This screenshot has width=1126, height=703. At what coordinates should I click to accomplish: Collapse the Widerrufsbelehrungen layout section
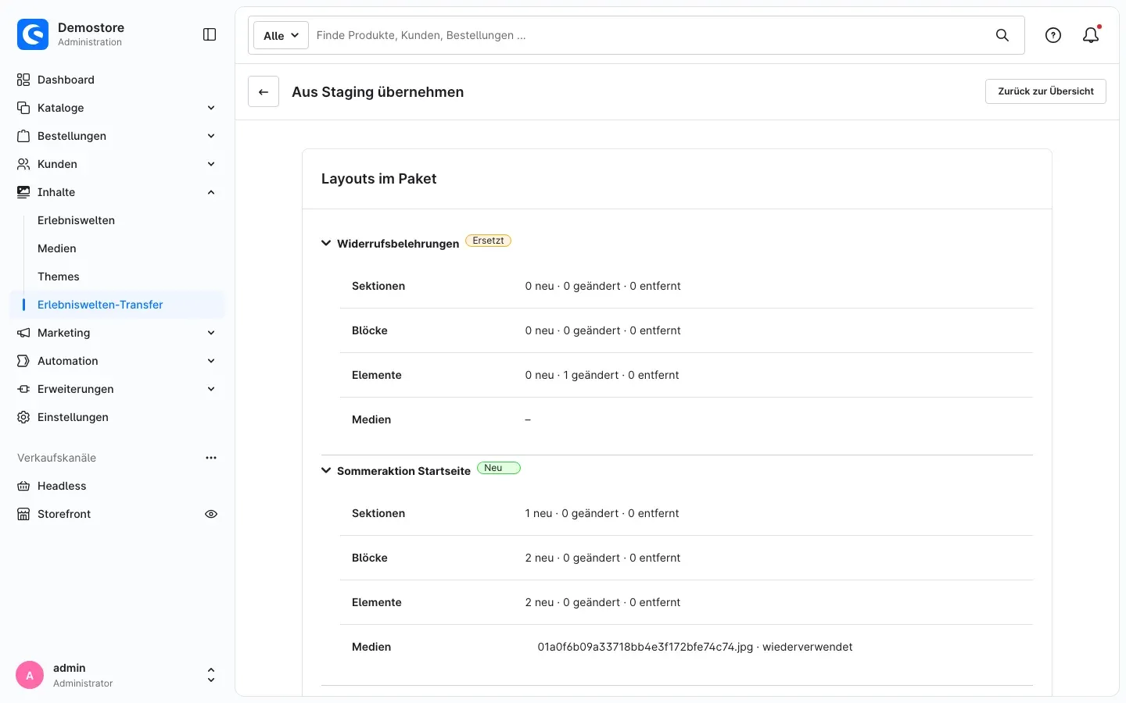[x=326, y=243]
